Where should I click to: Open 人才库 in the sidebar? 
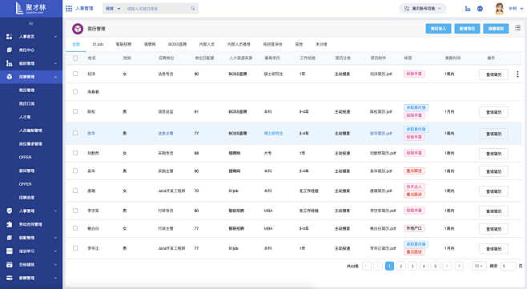(25, 117)
